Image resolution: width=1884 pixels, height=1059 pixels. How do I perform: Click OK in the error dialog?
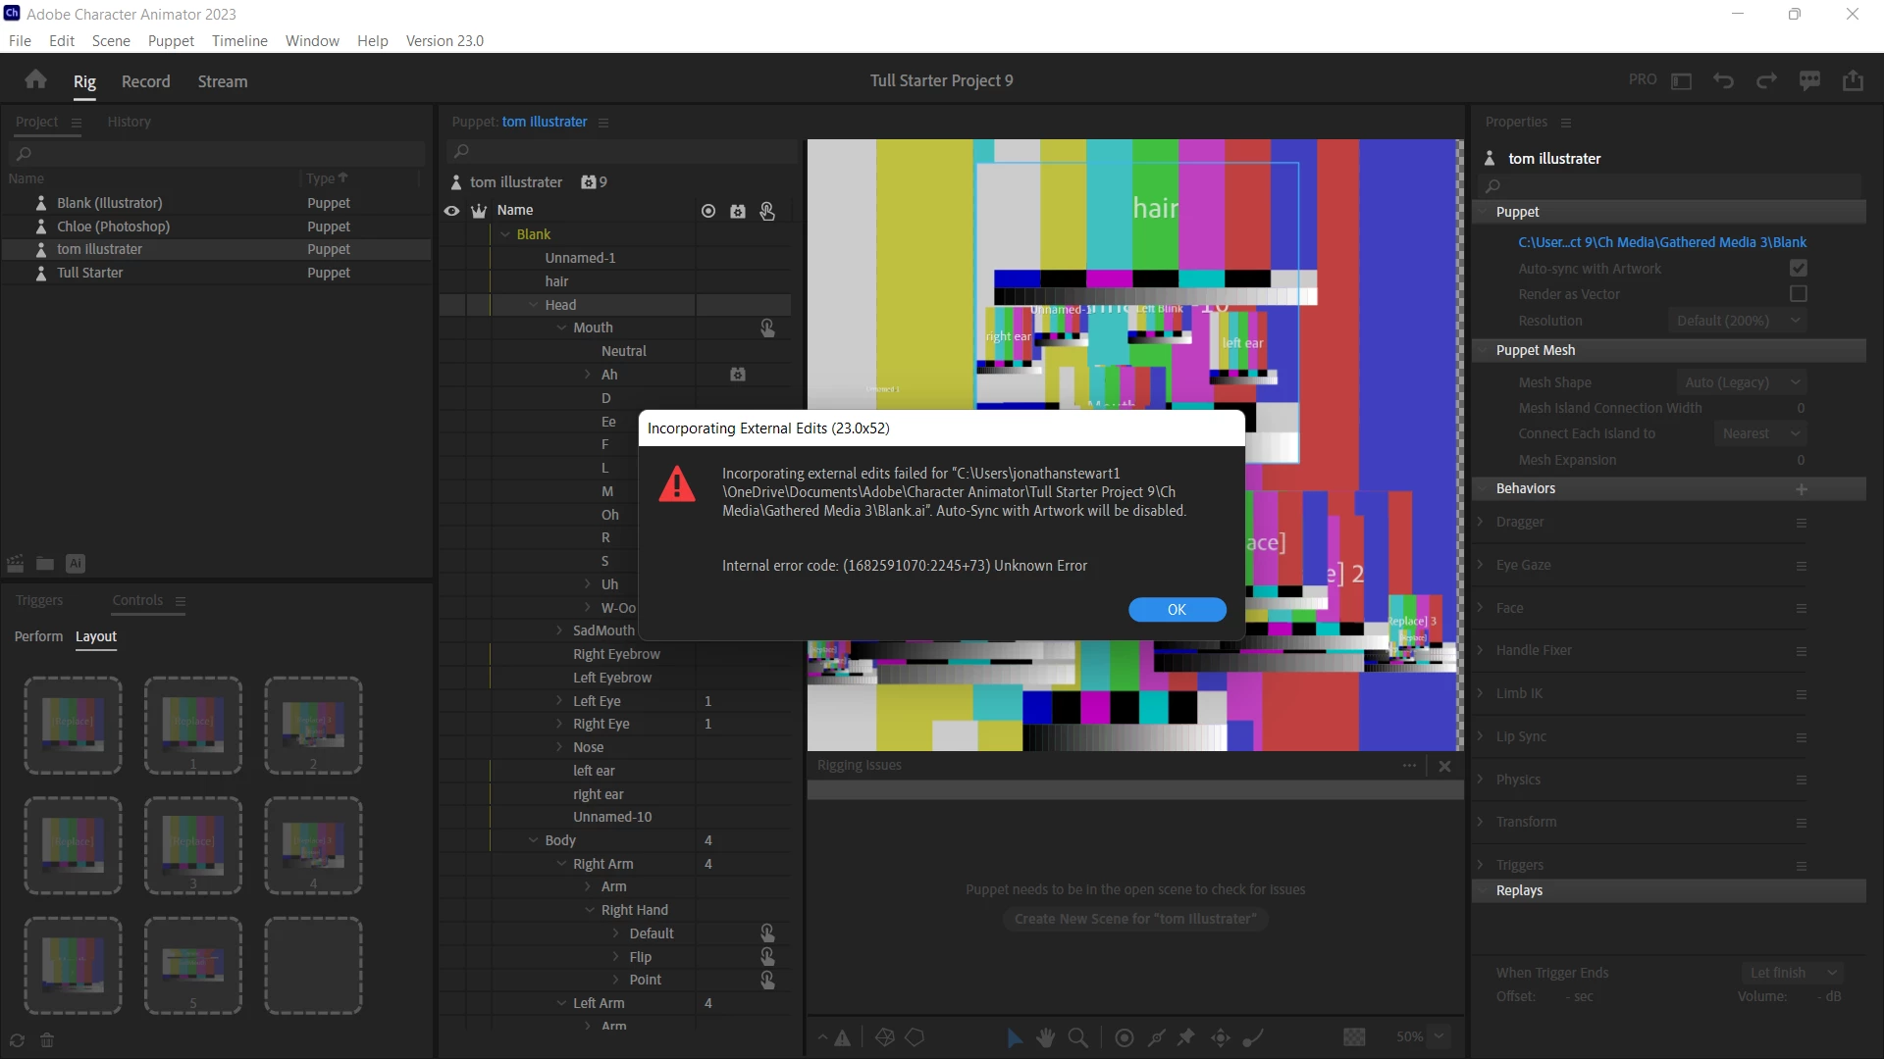pos(1177,610)
